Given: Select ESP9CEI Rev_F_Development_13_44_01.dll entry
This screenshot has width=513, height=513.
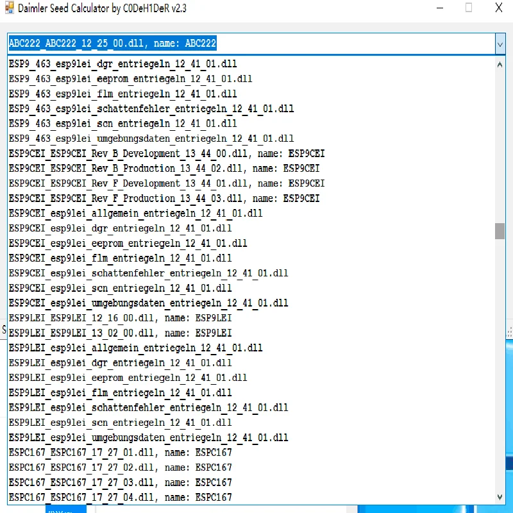Looking at the screenshot, I should pos(251,183).
